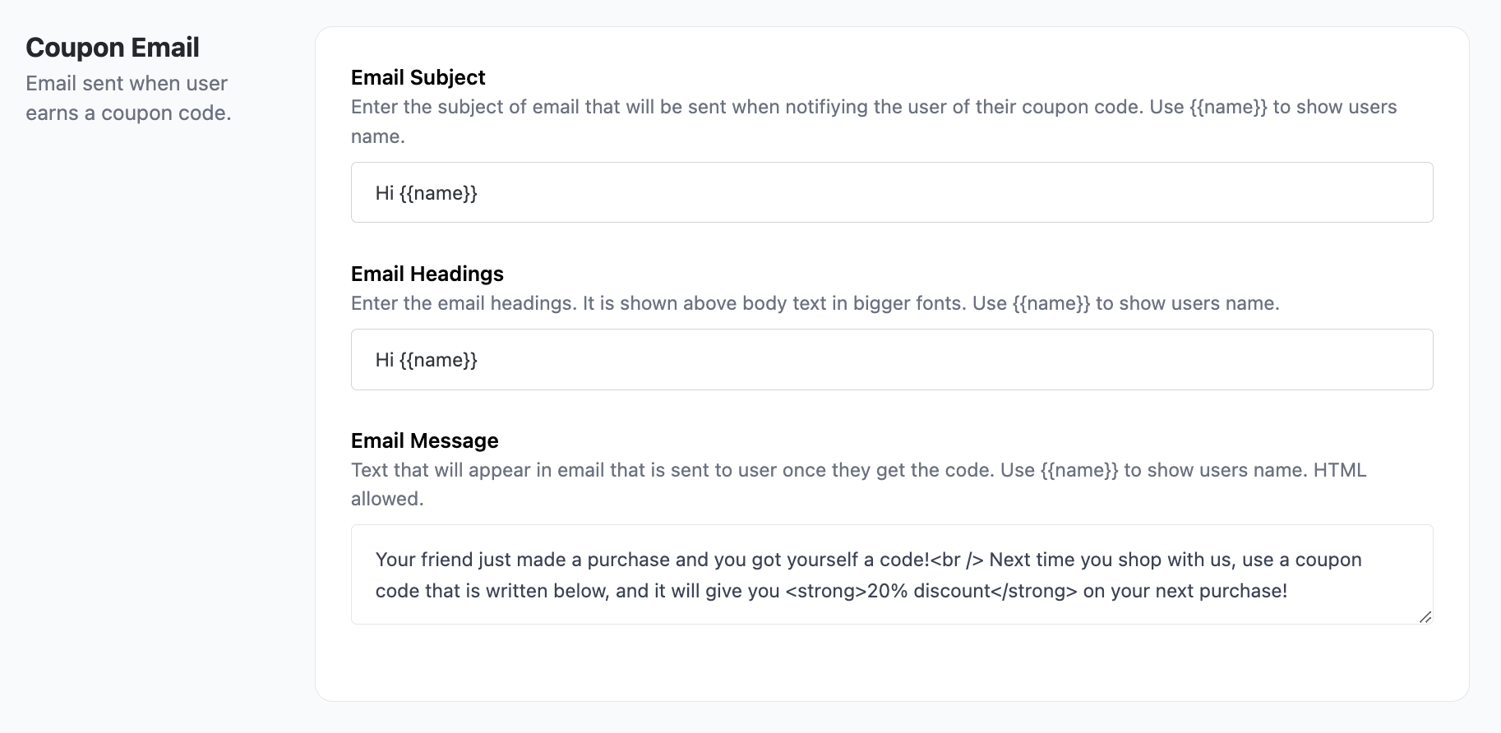Click the Email Headings label
The height and width of the screenshot is (733, 1501).
click(427, 274)
